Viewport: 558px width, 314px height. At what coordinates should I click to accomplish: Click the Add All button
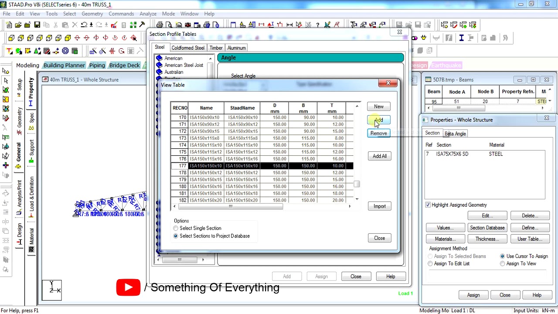pyautogui.click(x=379, y=156)
